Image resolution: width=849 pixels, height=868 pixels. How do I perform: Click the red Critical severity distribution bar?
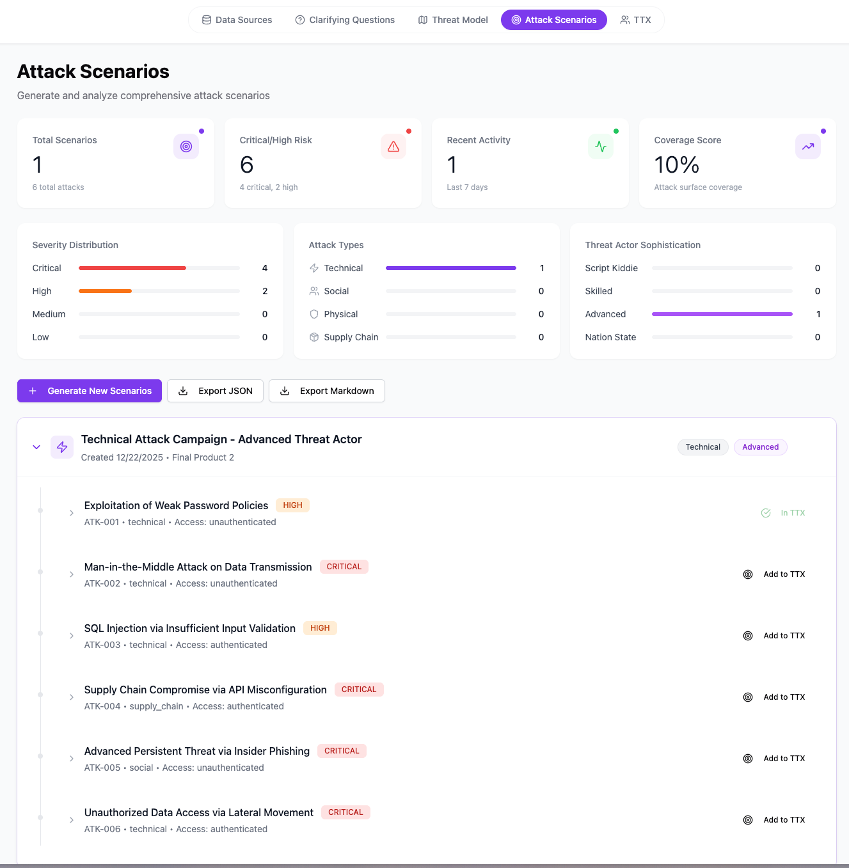point(132,268)
